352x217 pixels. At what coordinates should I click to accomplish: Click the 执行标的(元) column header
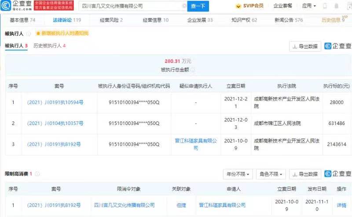[x=337, y=86]
